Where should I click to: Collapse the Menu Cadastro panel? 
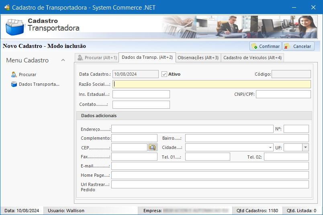(63, 60)
